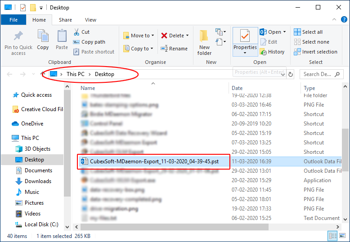Expand the Copy to dropdown
The width and height of the screenshot is (350, 242).
coord(152,49)
